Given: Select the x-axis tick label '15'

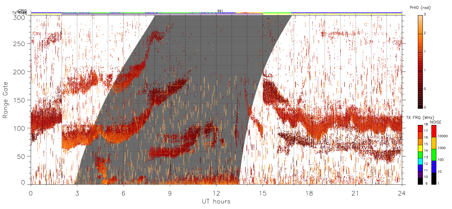Looking at the screenshot, I should [x=262, y=193].
